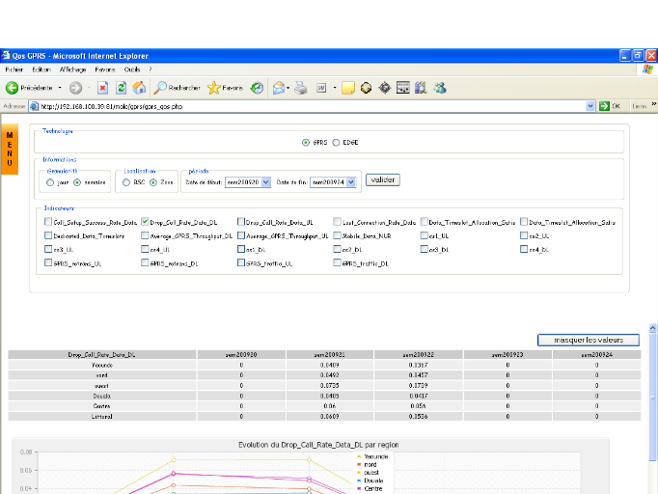Open the Date de fin dropdown
Image resolution: width=658 pixels, height=494 pixels.
349,180
